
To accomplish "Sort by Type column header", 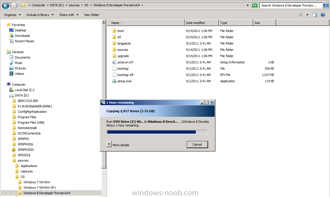I will (x=236, y=23).
